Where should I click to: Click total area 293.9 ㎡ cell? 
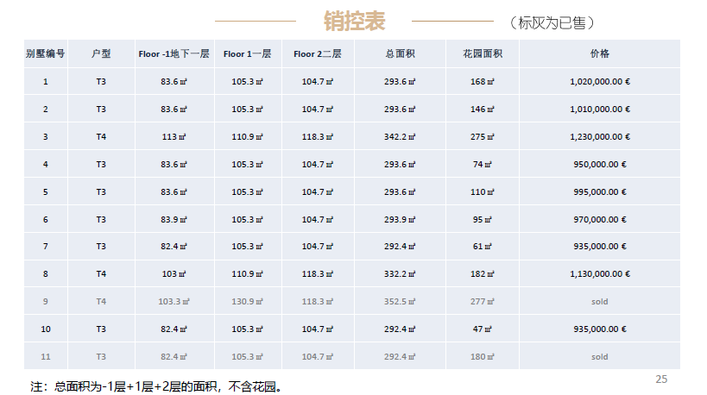[400, 219]
